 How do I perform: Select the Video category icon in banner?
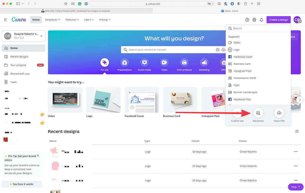164,62
